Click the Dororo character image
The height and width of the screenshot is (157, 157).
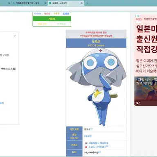(96, 87)
